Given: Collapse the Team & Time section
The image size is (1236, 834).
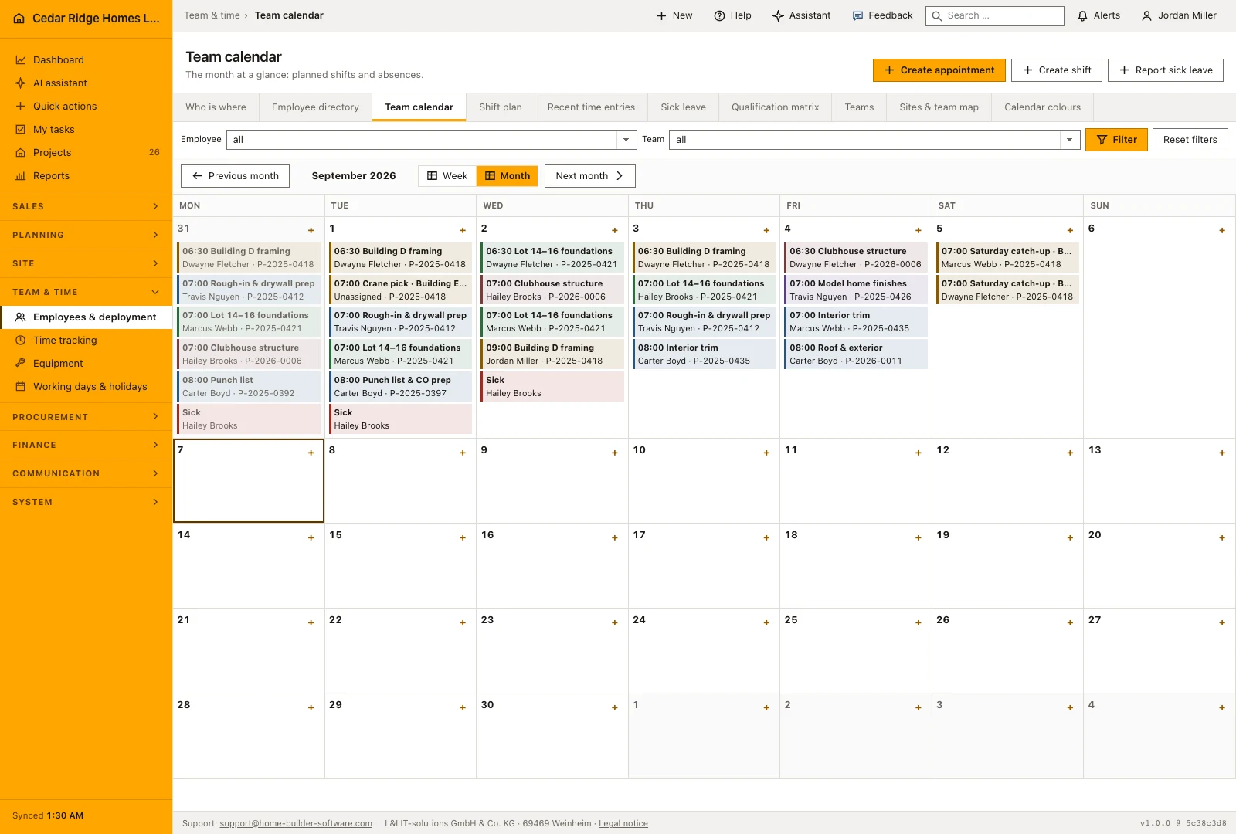Looking at the screenshot, I should [x=86, y=293].
